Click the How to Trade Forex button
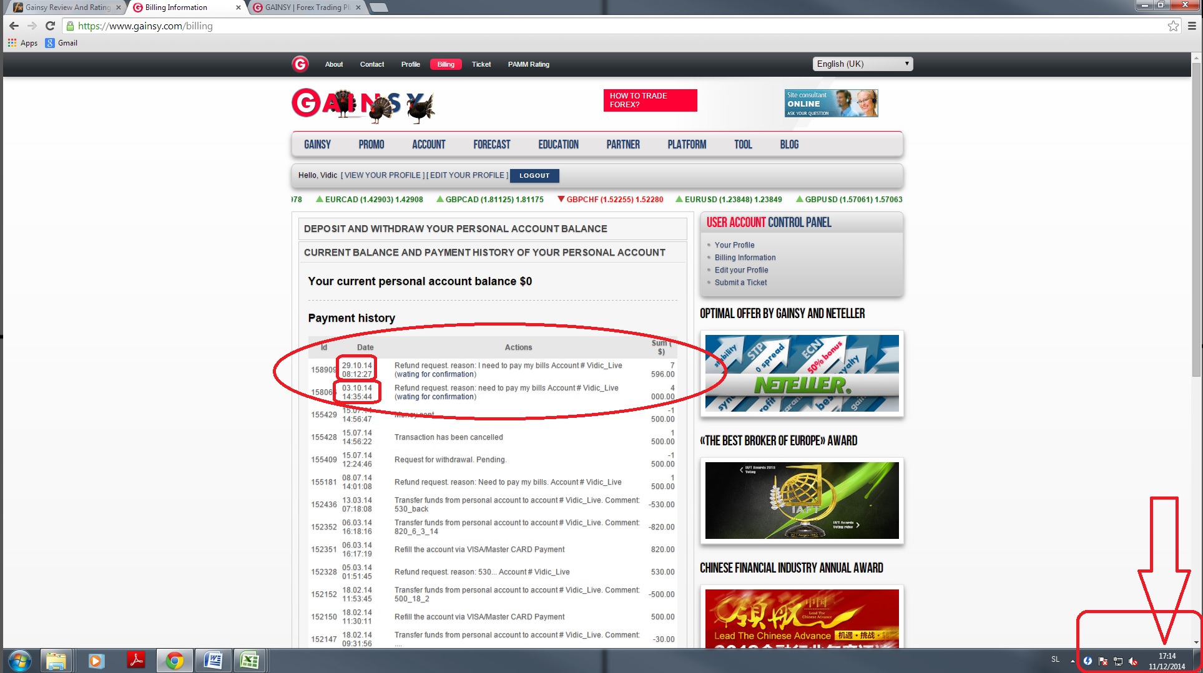 [650, 100]
